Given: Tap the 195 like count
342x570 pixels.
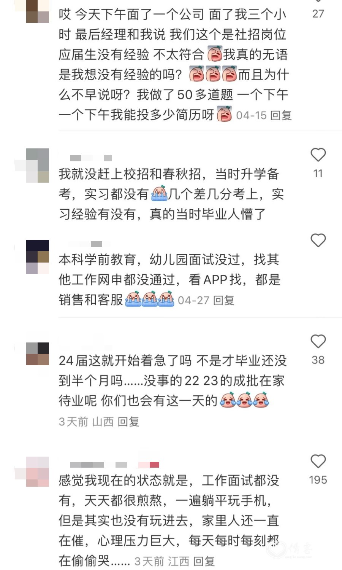Looking at the screenshot, I should [318, 480].
